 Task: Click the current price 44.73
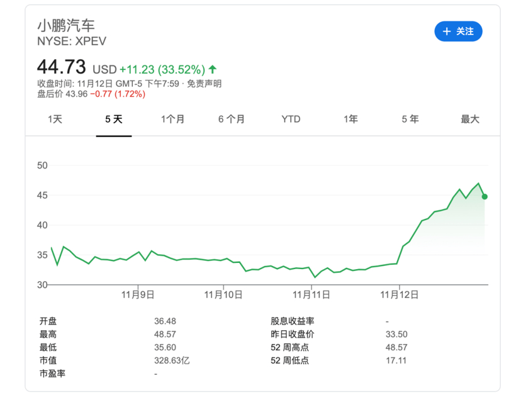pyautogui.click(x=62, y=67)
